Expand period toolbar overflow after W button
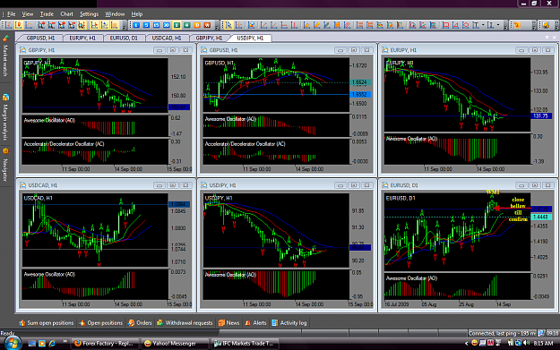Image resolution: width=560 pixels, height=350 pixels. point(217,26)
